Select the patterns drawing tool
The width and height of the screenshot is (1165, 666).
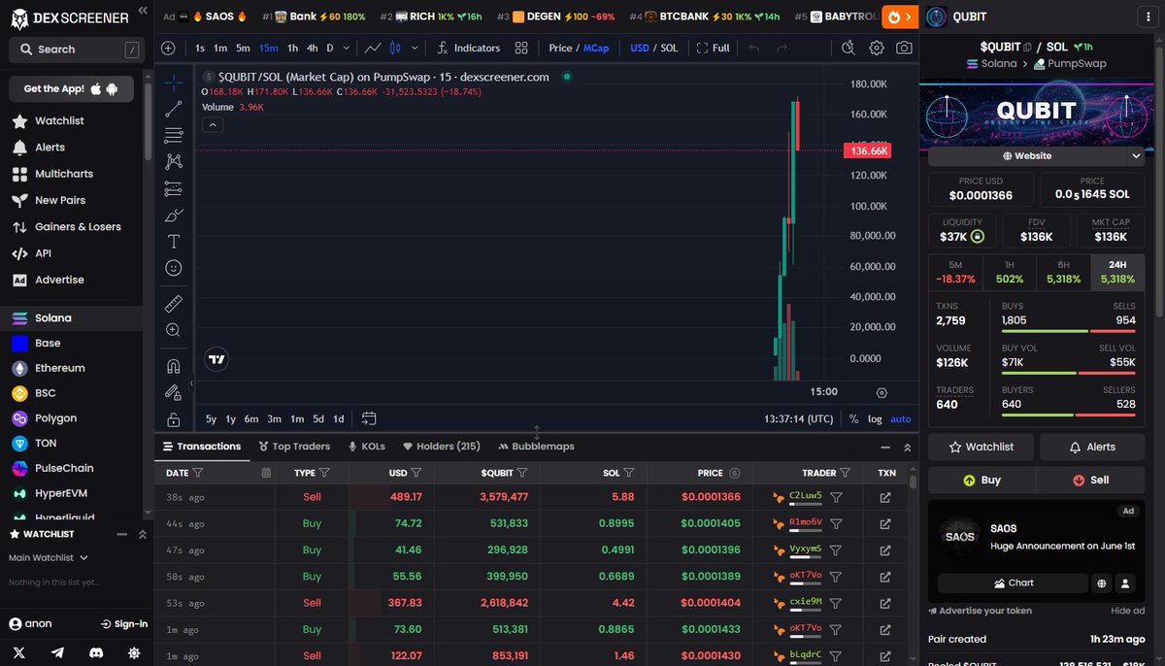click(174, 161)
